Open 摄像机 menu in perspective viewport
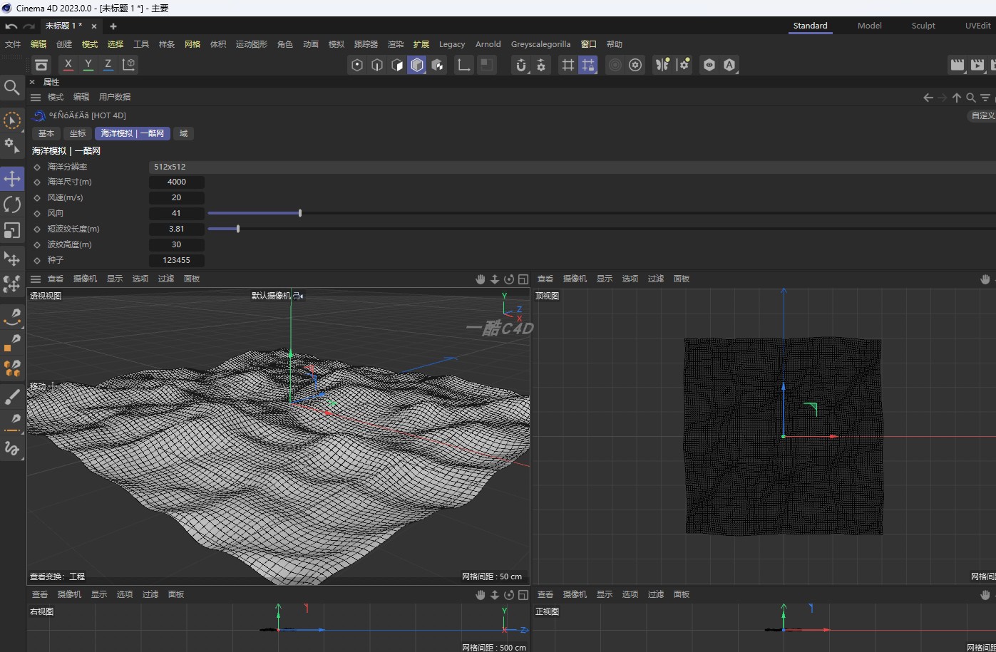The image size is (996, 652). (x=85, y=279)
